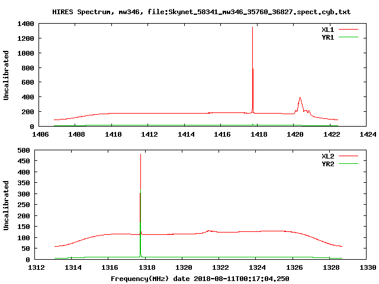
Task: Click the 1318 x-axis tick label
Action: pyautogui.click(x=147, y=267)
